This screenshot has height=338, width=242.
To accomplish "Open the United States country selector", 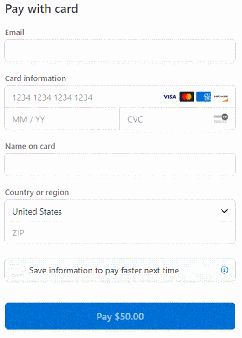I will [x=120, y=211].
